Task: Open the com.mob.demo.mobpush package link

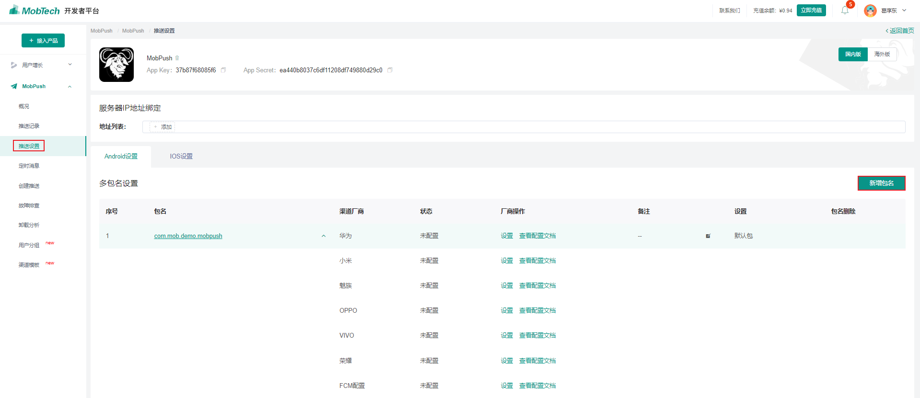Action: (x=188, y=236)
